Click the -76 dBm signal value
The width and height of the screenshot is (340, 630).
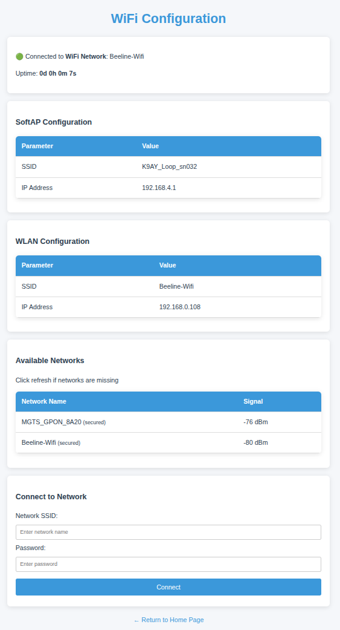coord(255,422)
